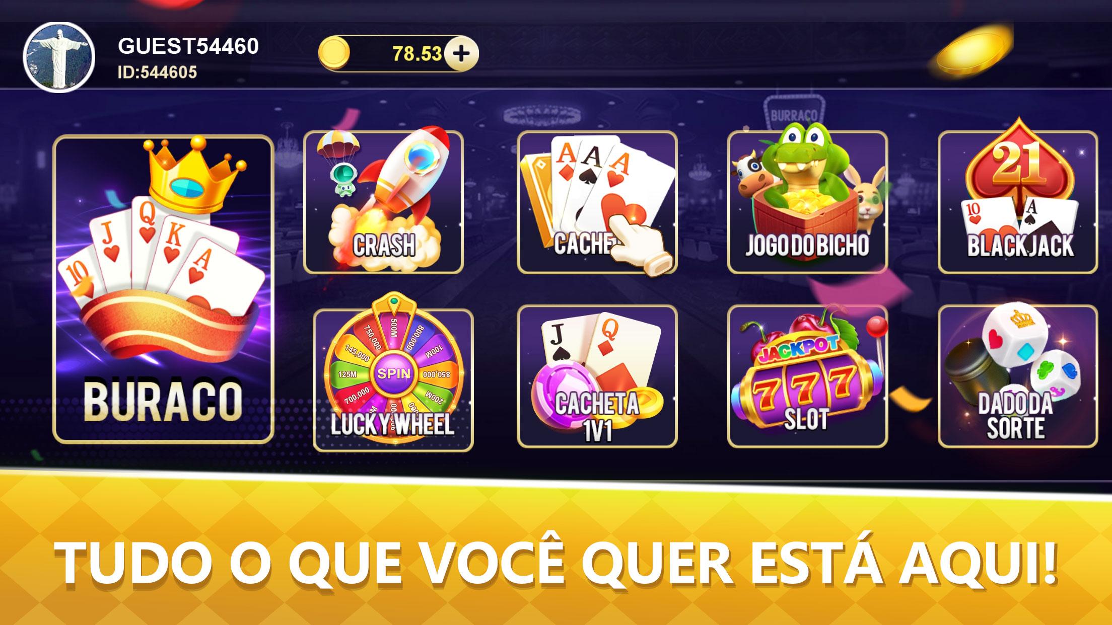Open the Cacheta 1v1 game
The width and height of the screenshot is (1112, 625).
[x=597, y=376]
